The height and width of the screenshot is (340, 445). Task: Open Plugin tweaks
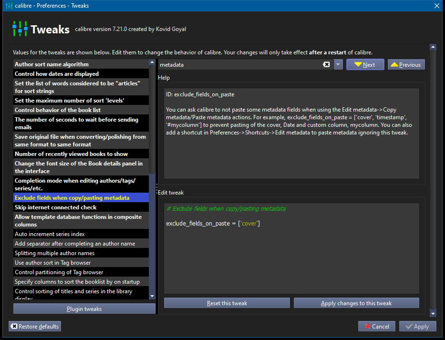84,309
